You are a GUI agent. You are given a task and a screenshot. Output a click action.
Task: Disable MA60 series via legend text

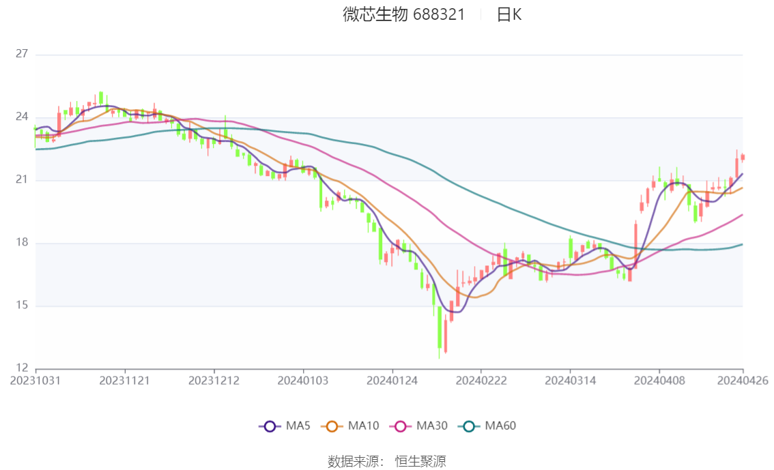pyautogui.click(x=500, y=426)
